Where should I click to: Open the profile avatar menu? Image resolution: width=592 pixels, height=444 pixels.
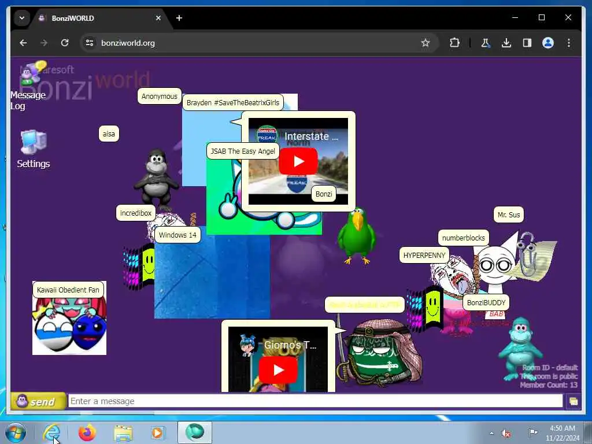click(x=548, y=43)
